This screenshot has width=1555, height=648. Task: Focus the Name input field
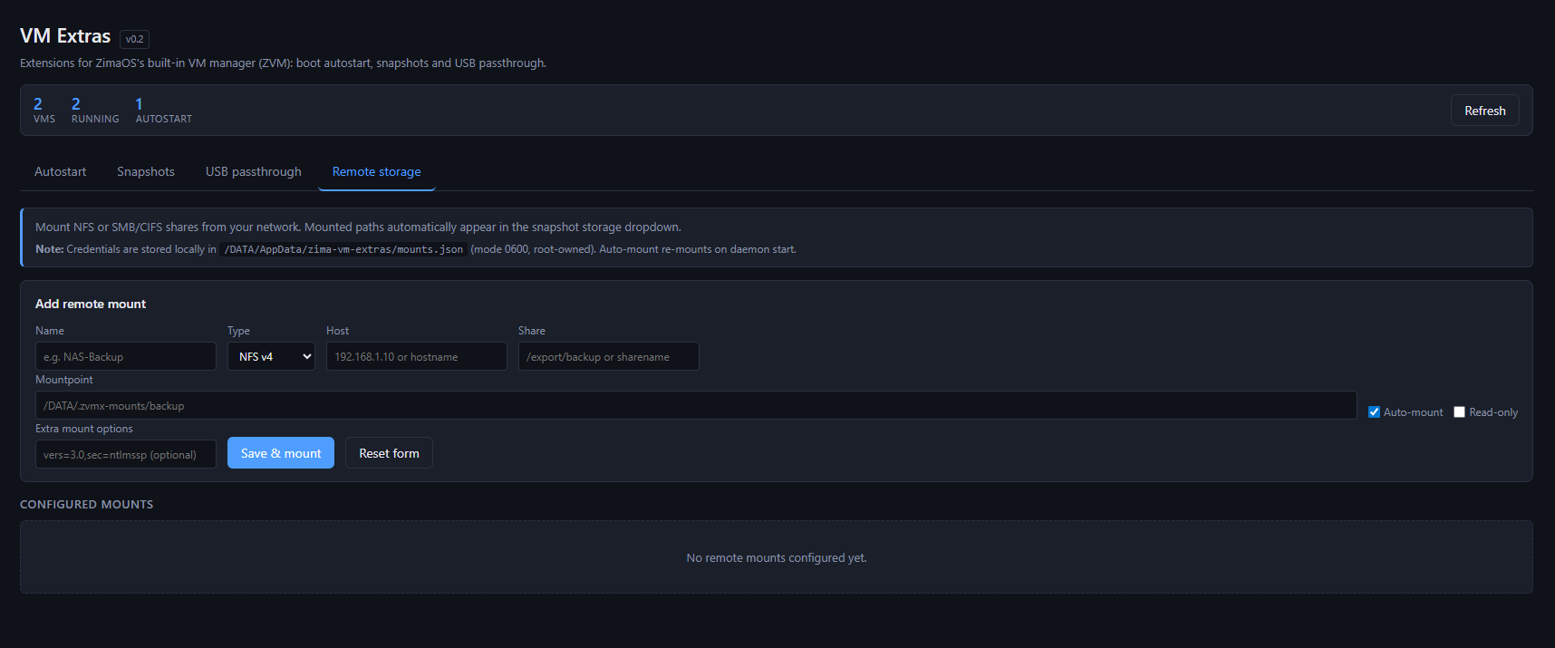[x=126, y=356]
